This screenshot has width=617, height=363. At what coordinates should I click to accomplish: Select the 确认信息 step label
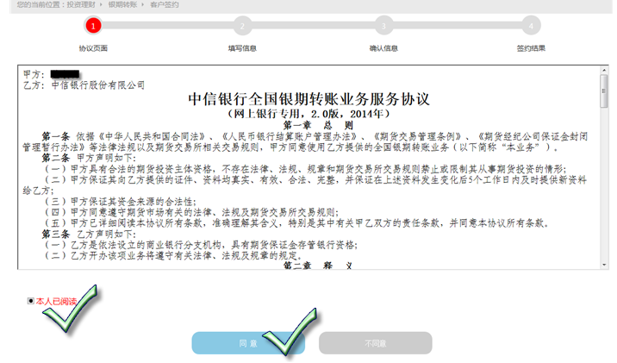tap(383, 48)
